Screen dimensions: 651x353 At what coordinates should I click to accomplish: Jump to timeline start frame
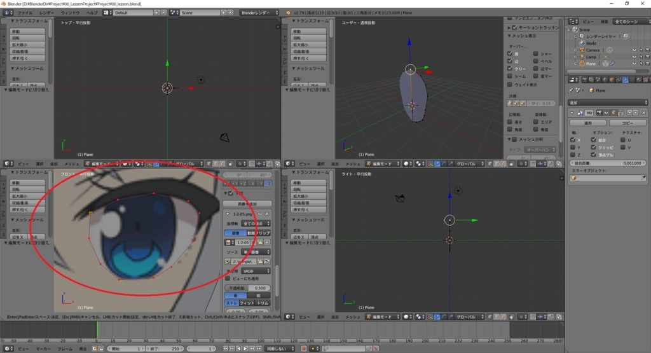tap(226, 349)
